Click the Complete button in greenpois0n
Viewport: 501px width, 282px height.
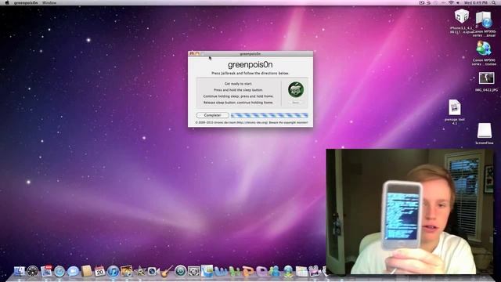point(212,115)
